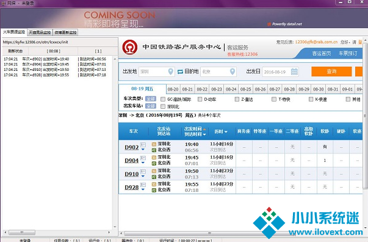Click the URL field https://kyfw.12306.cn
Viewport: 368px width, 242px height.
(x=60, y=42)
